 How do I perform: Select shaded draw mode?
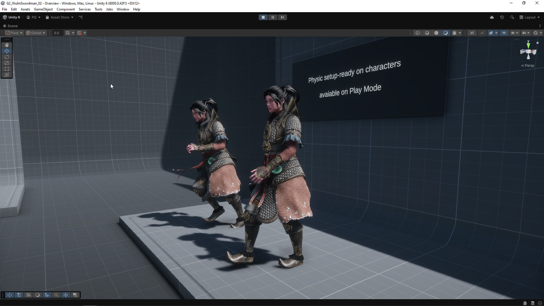coord(445,33)
